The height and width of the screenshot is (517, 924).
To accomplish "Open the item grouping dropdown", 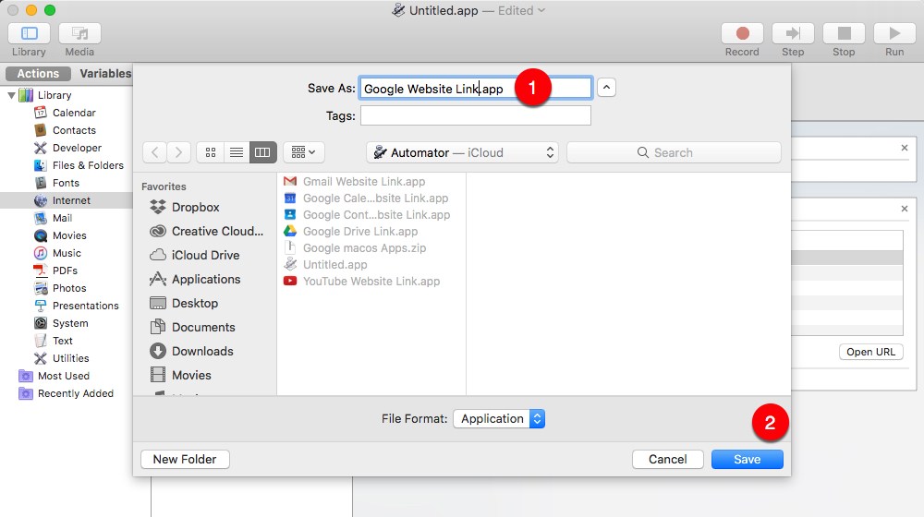I will (x=303, y=152).
